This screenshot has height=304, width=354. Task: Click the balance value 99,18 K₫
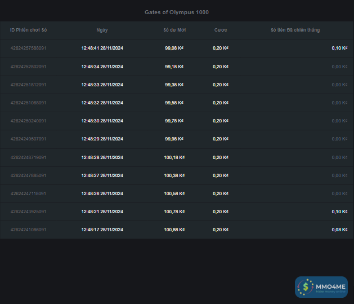pyautogui.click(x=174, y=67)
